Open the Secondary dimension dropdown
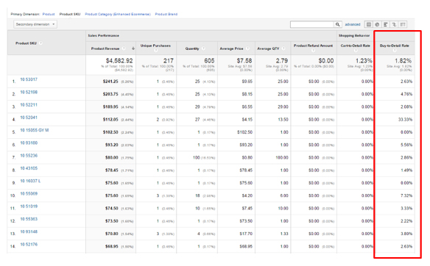Image resolution: width=430 pixels, height=266 pixels. 35,24
